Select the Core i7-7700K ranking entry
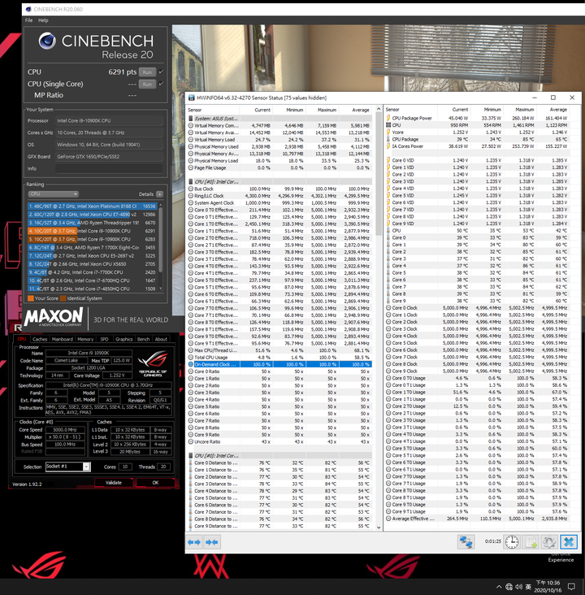The width and height of the screenshot is (585, 595). tap(92, 272)
